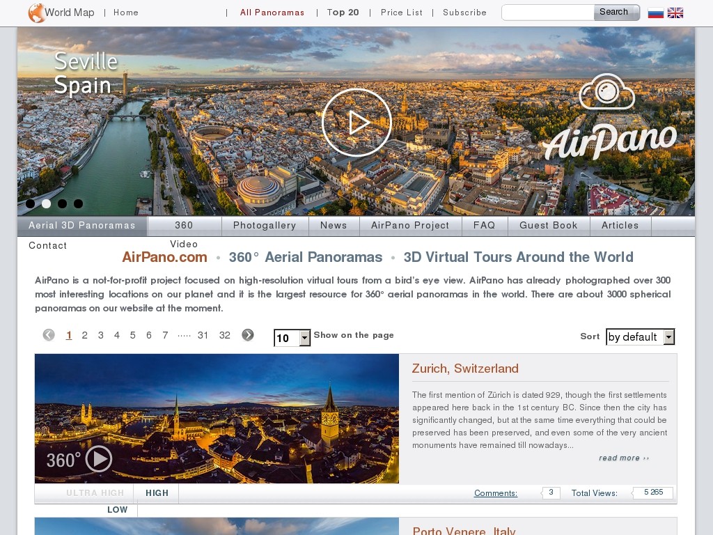713x535 pixels.
Task: Click into the search text field
Action: click(x=548, y=13)
